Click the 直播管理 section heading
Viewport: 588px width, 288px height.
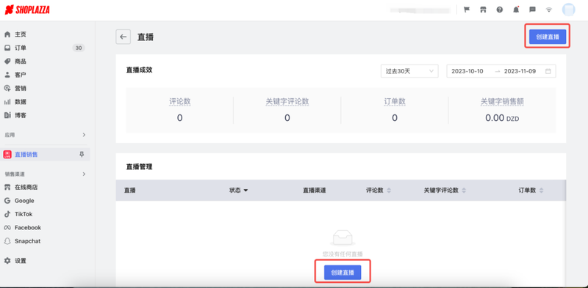click(x=139, y=167)
